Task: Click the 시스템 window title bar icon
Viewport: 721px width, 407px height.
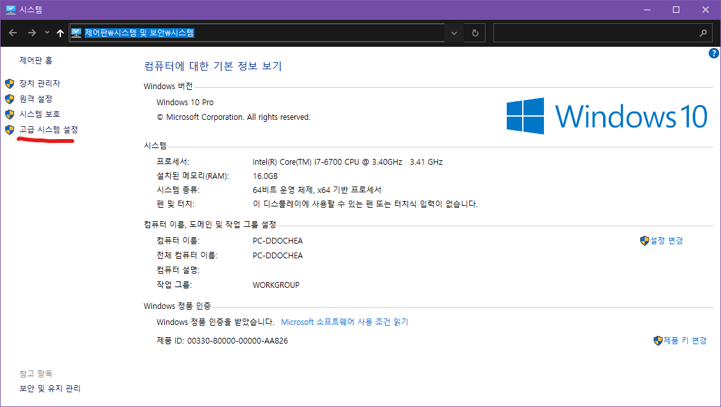Action: pos(10,10)
